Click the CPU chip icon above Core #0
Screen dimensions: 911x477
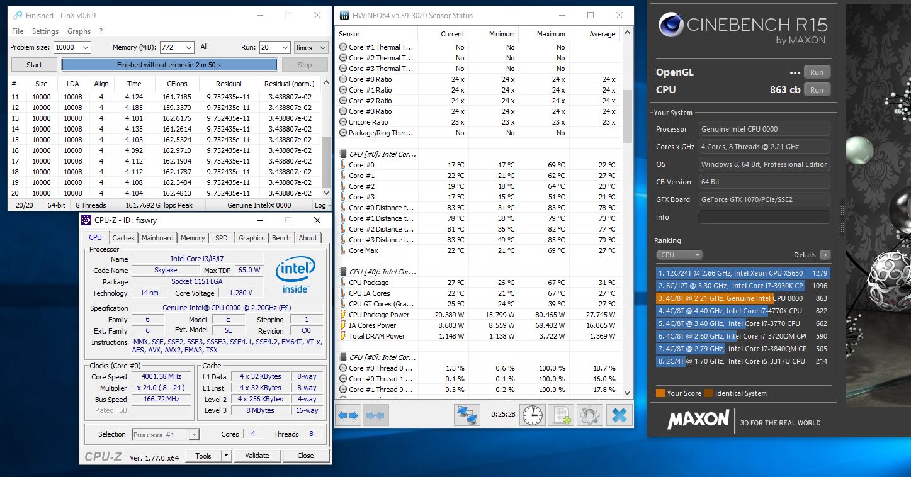343,154
